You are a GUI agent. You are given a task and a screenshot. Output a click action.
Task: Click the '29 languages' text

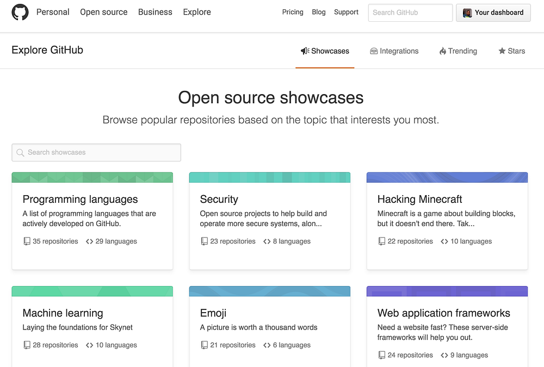[x=116, y=241]
